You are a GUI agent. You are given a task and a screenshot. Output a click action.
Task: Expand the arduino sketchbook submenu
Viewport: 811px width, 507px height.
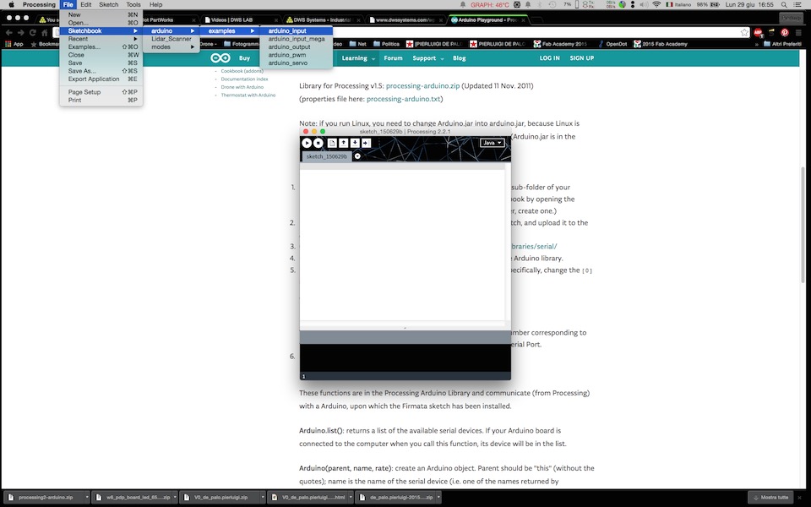click(171, 30)
